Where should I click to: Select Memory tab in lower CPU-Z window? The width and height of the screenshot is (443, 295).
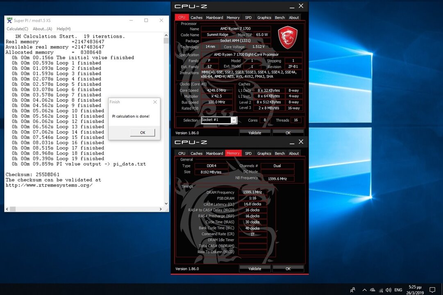233,153
